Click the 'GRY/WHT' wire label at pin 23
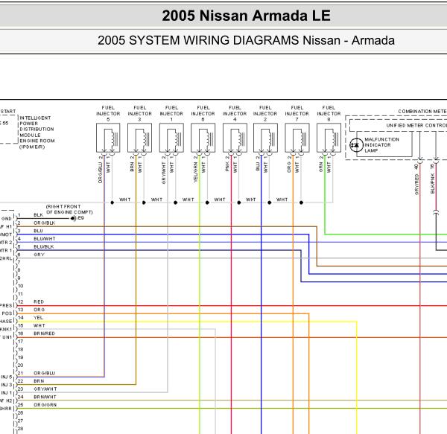Viewport: 447px width, 434px height. pos(45,389)
